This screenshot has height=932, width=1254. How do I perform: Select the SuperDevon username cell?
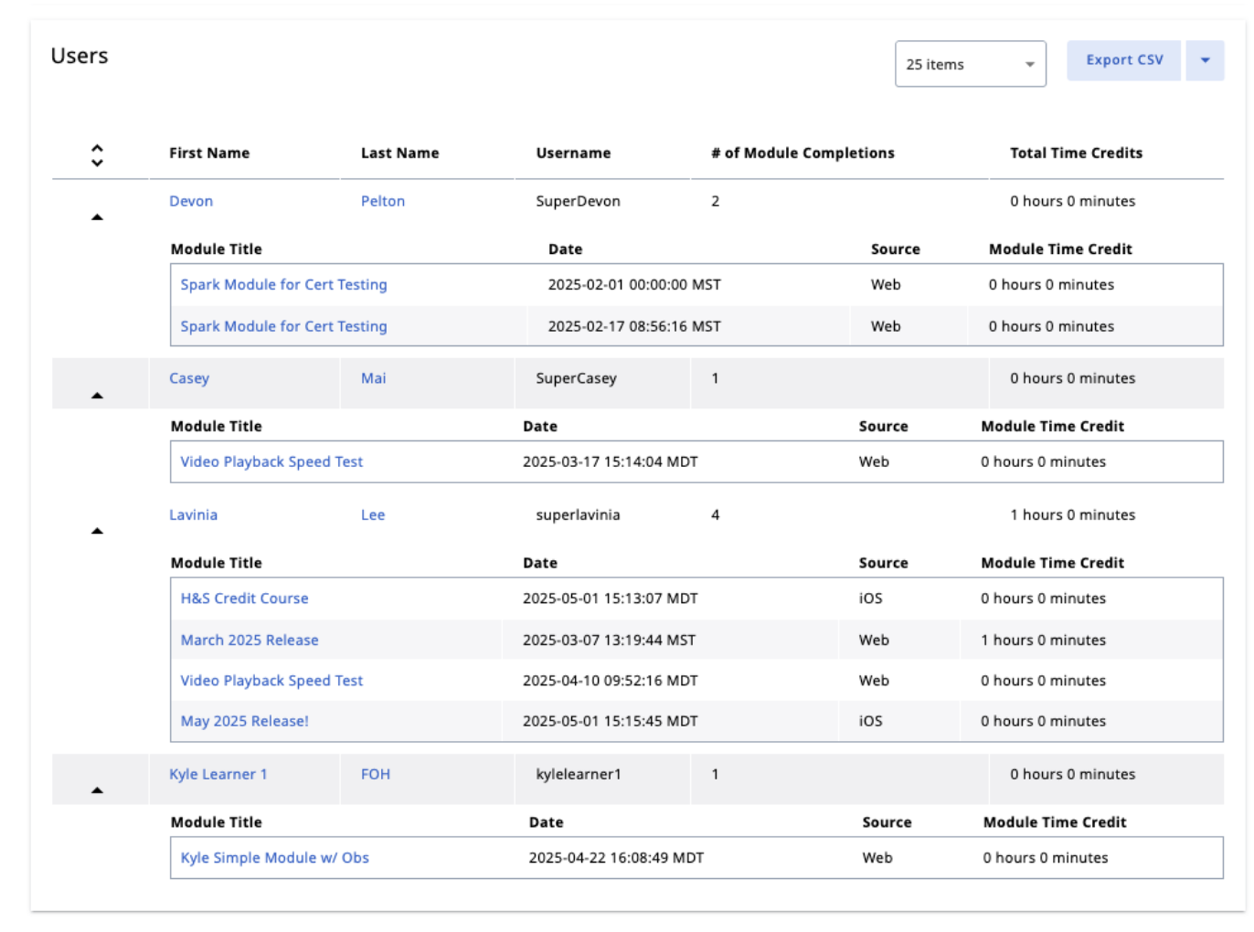pos(578,201)
